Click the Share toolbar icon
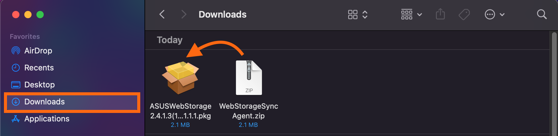The image size is (558, 136). pos(440,14)
